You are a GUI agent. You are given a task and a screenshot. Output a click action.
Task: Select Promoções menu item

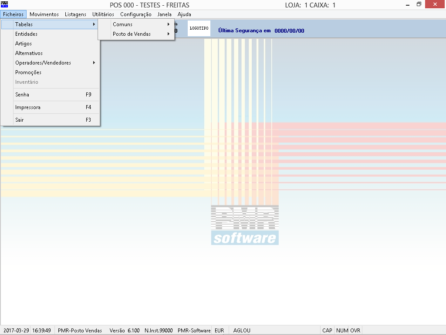point(28,72)
